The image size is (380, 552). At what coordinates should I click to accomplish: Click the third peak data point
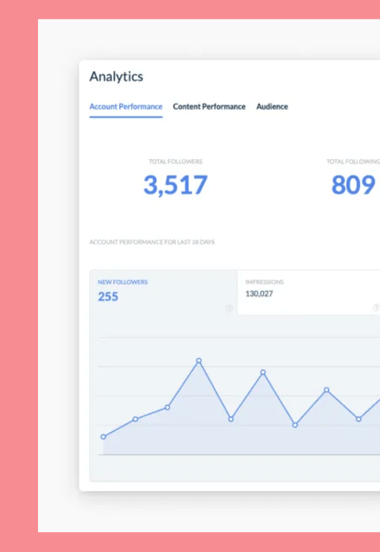327,390
